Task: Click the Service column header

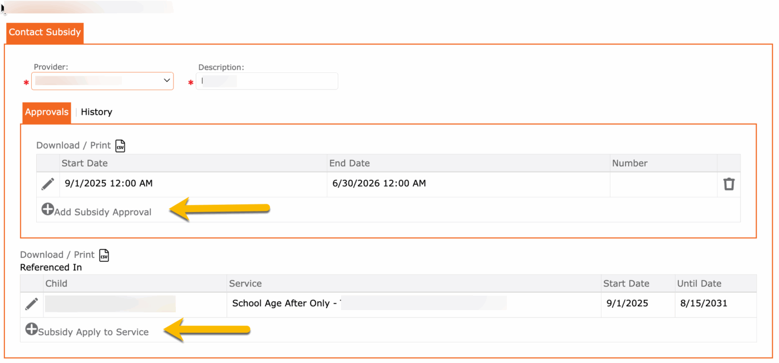Action: pyautogui.click(x=245, y=283)
